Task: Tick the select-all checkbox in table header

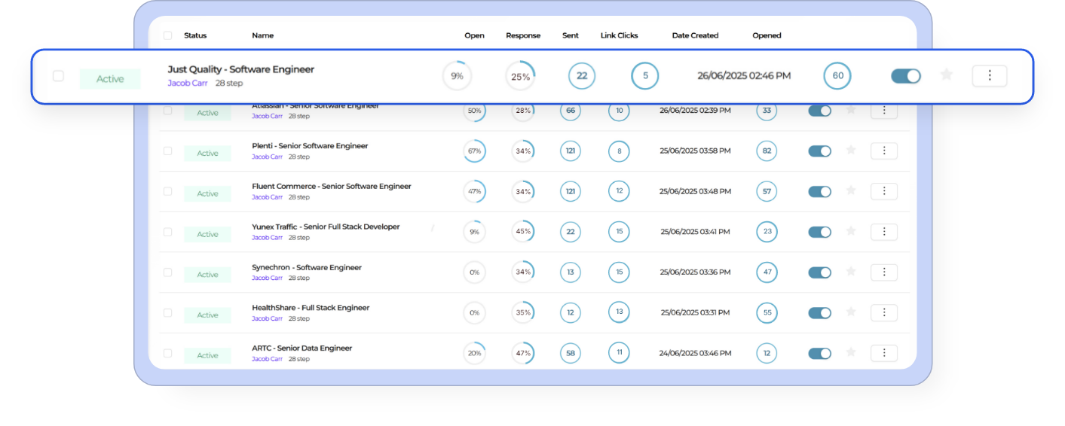Action: point(167,35)
